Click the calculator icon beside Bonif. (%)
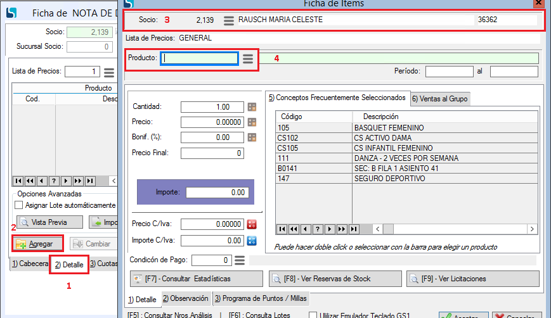The image size is (551, 318). (x=252, y=137)
